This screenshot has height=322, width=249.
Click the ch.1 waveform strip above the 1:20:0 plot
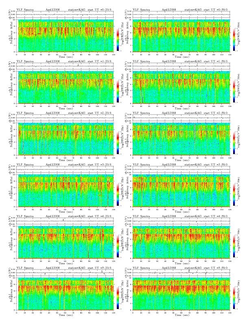(x=65, y=66)
